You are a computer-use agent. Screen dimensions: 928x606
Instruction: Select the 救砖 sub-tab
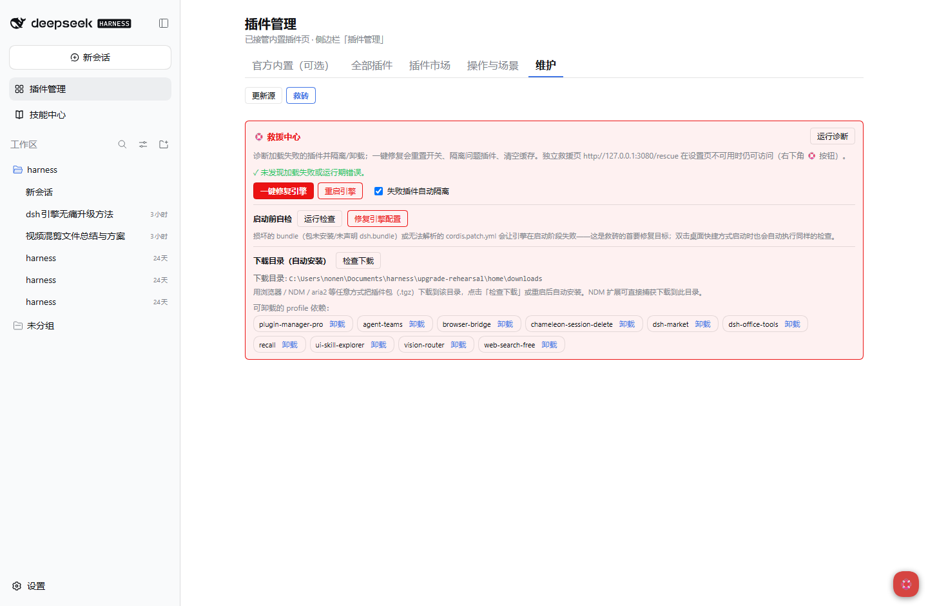point(301,95)
